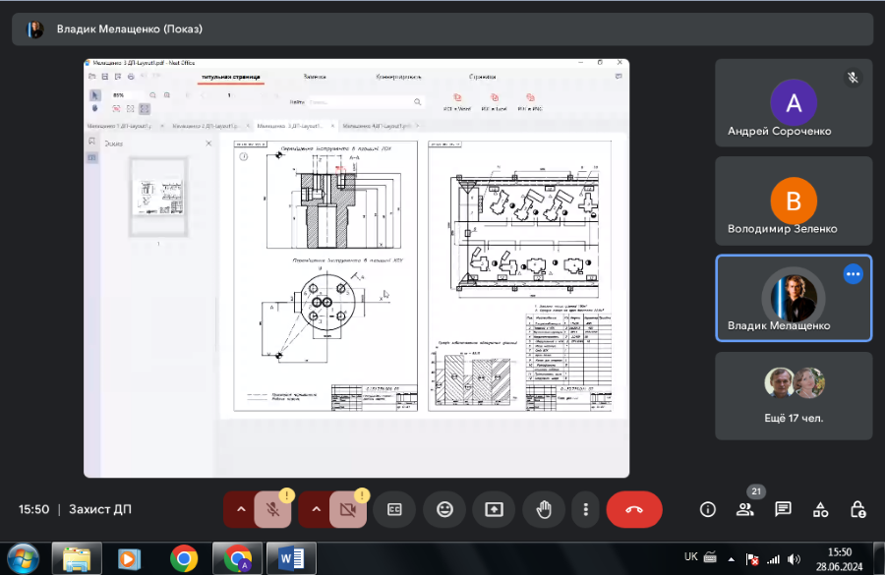Open the chat panel
The image size is (885, 575).
point(783,509)
